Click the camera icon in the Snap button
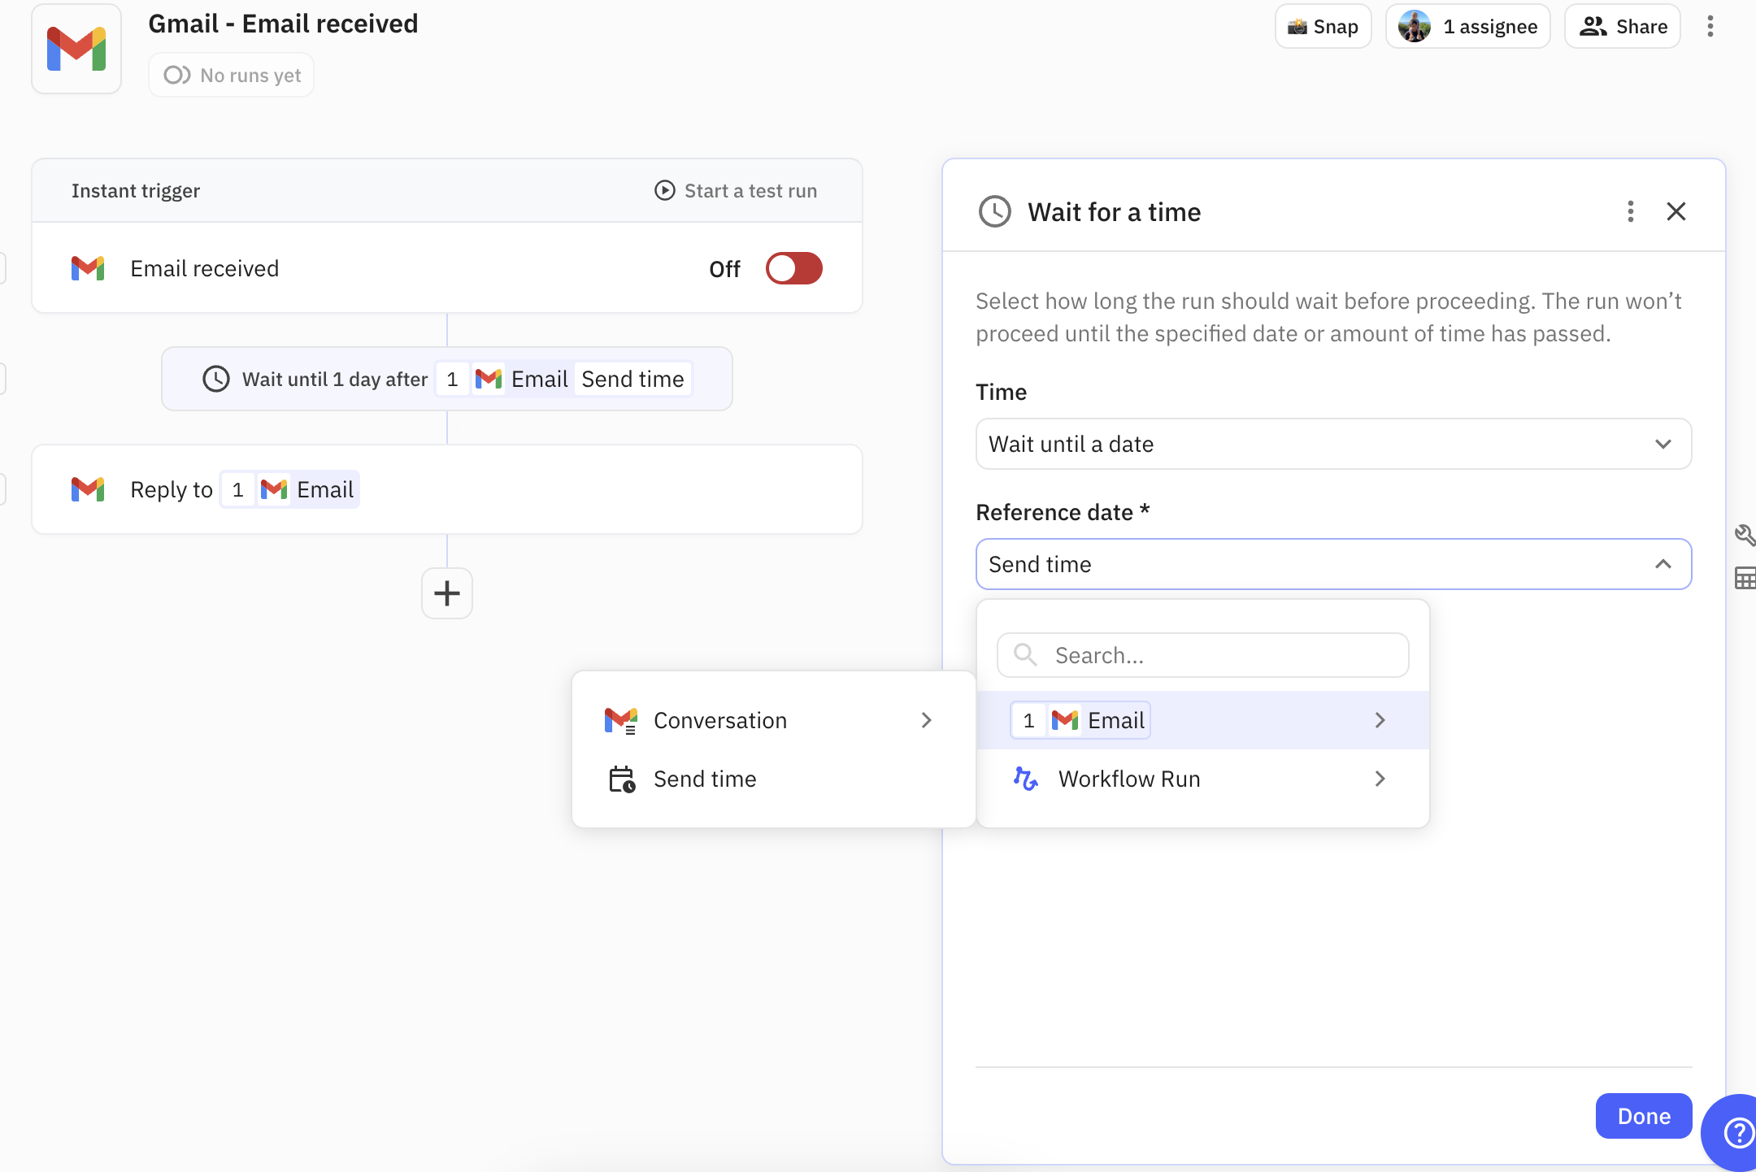The image size is (1756, 1172). (x=1299, y=26)
